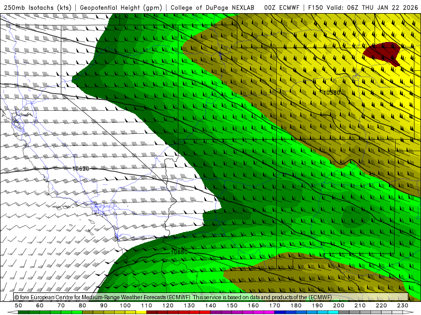The height and width of the screenshot is (315, 421).
Task: Select the bright yellow color bar swatch below 110
Action: click(141, 312)
